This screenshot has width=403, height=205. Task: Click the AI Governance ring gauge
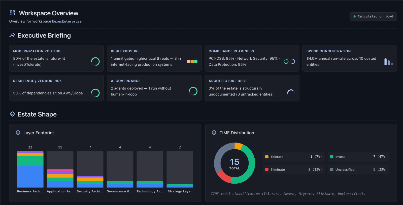[193, 91]
